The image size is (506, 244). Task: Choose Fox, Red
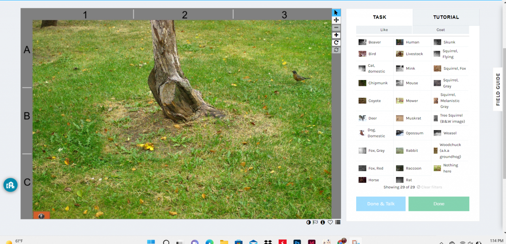click(x=374, y=168)
